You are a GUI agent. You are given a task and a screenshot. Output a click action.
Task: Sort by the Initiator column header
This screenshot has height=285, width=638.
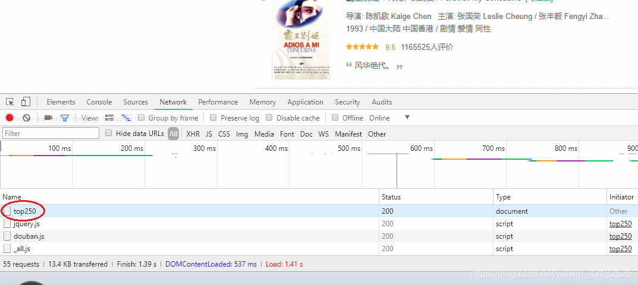tap(623, 197)
